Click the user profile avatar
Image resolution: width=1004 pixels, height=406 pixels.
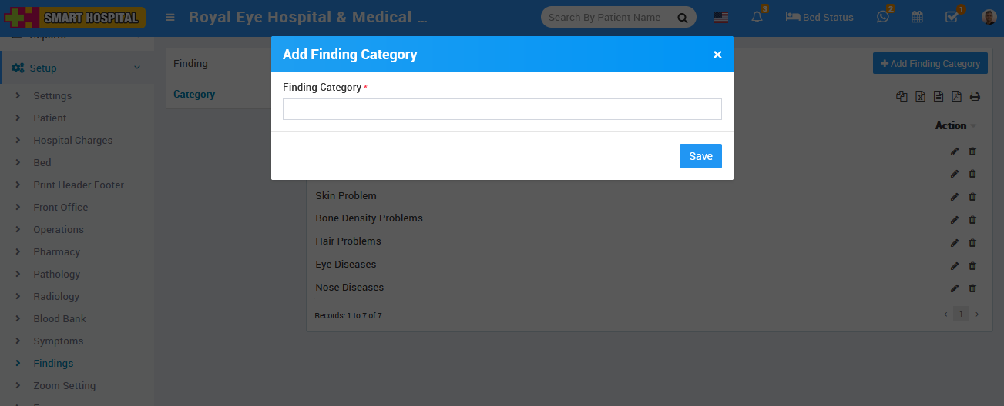989,17
